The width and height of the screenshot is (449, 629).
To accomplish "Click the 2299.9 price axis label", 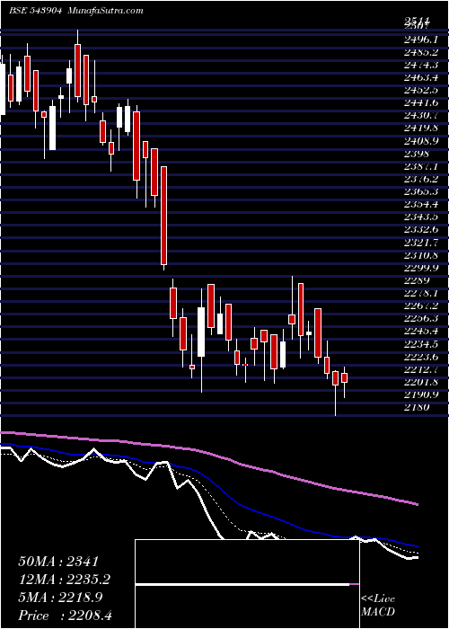I will (x=421, y=268).
